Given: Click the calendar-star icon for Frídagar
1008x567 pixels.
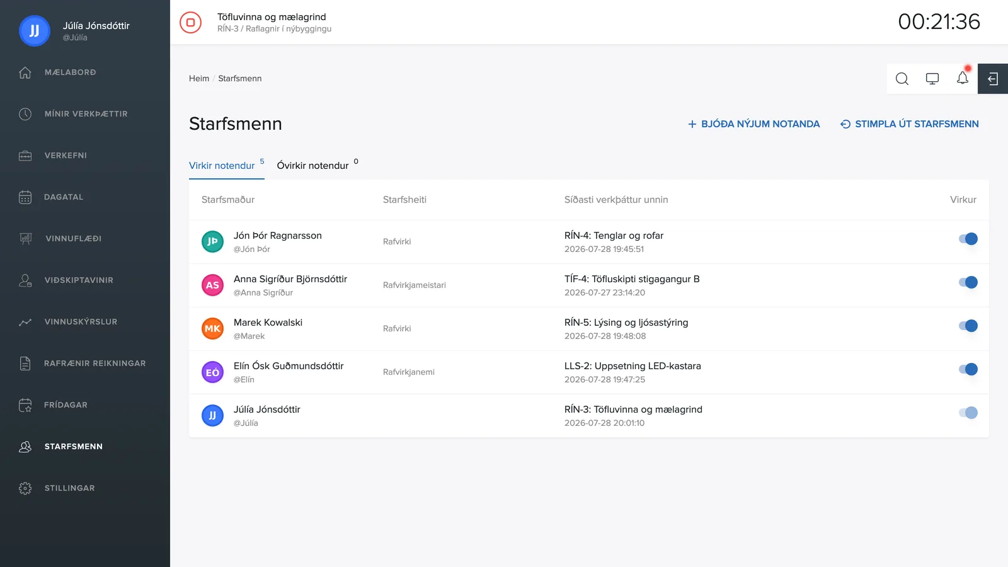Looking at the screenshot, I should pos(25,405).
